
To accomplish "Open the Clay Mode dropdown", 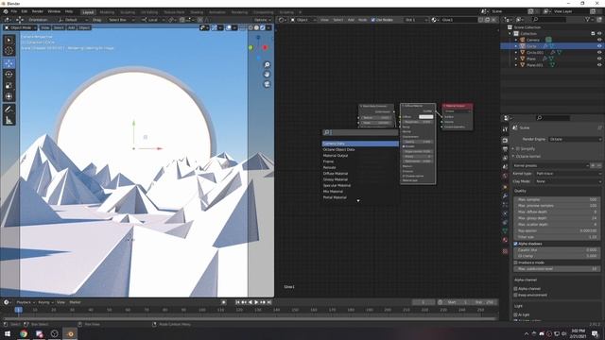I will [x=568, y=181].
